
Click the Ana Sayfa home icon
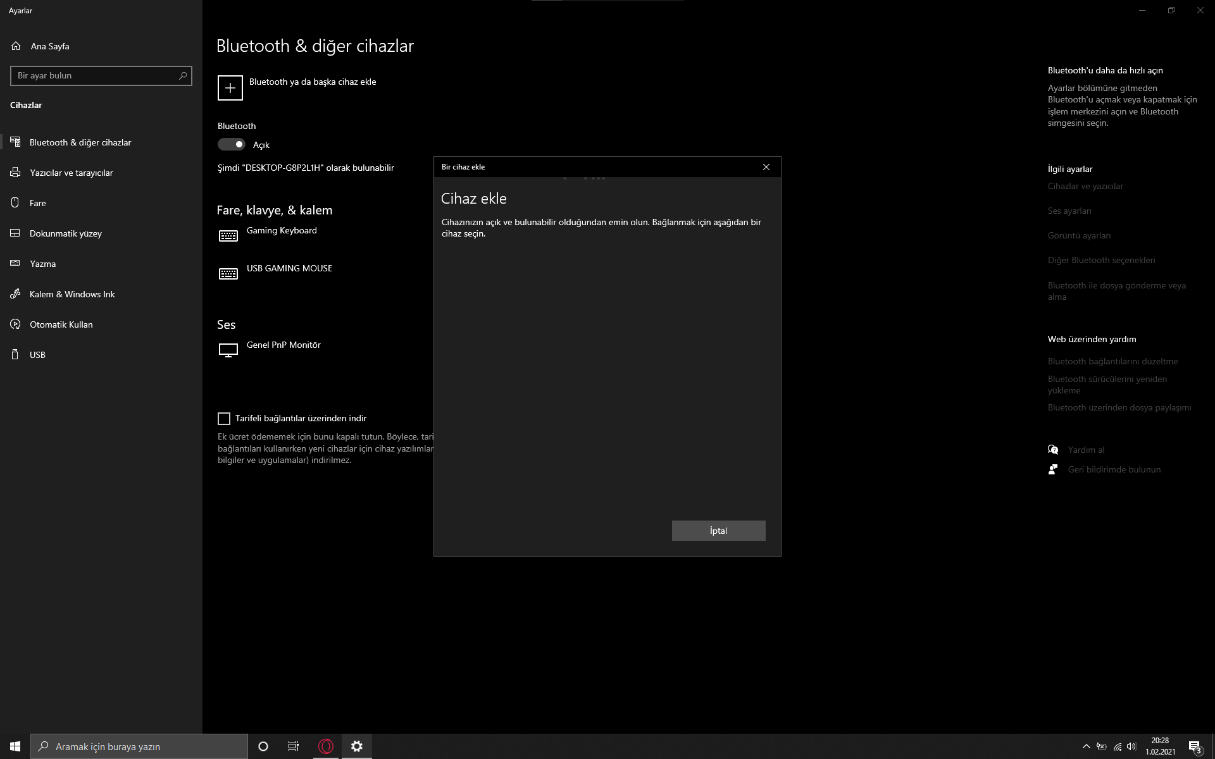pyautogui.click(x=16, y=46)
